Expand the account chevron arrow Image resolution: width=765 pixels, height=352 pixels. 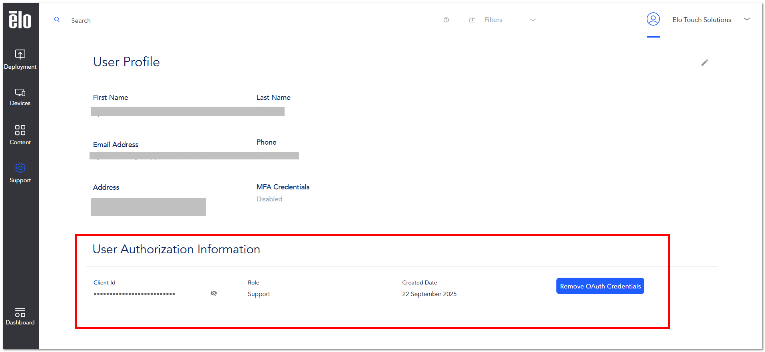747,19
